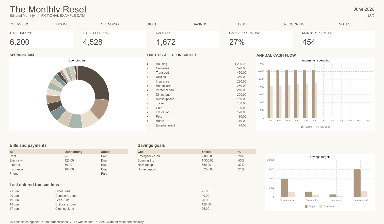Click the Income legend swatch under cash flow chart
This screenshot has width=384, height=224.
point(302,127)
